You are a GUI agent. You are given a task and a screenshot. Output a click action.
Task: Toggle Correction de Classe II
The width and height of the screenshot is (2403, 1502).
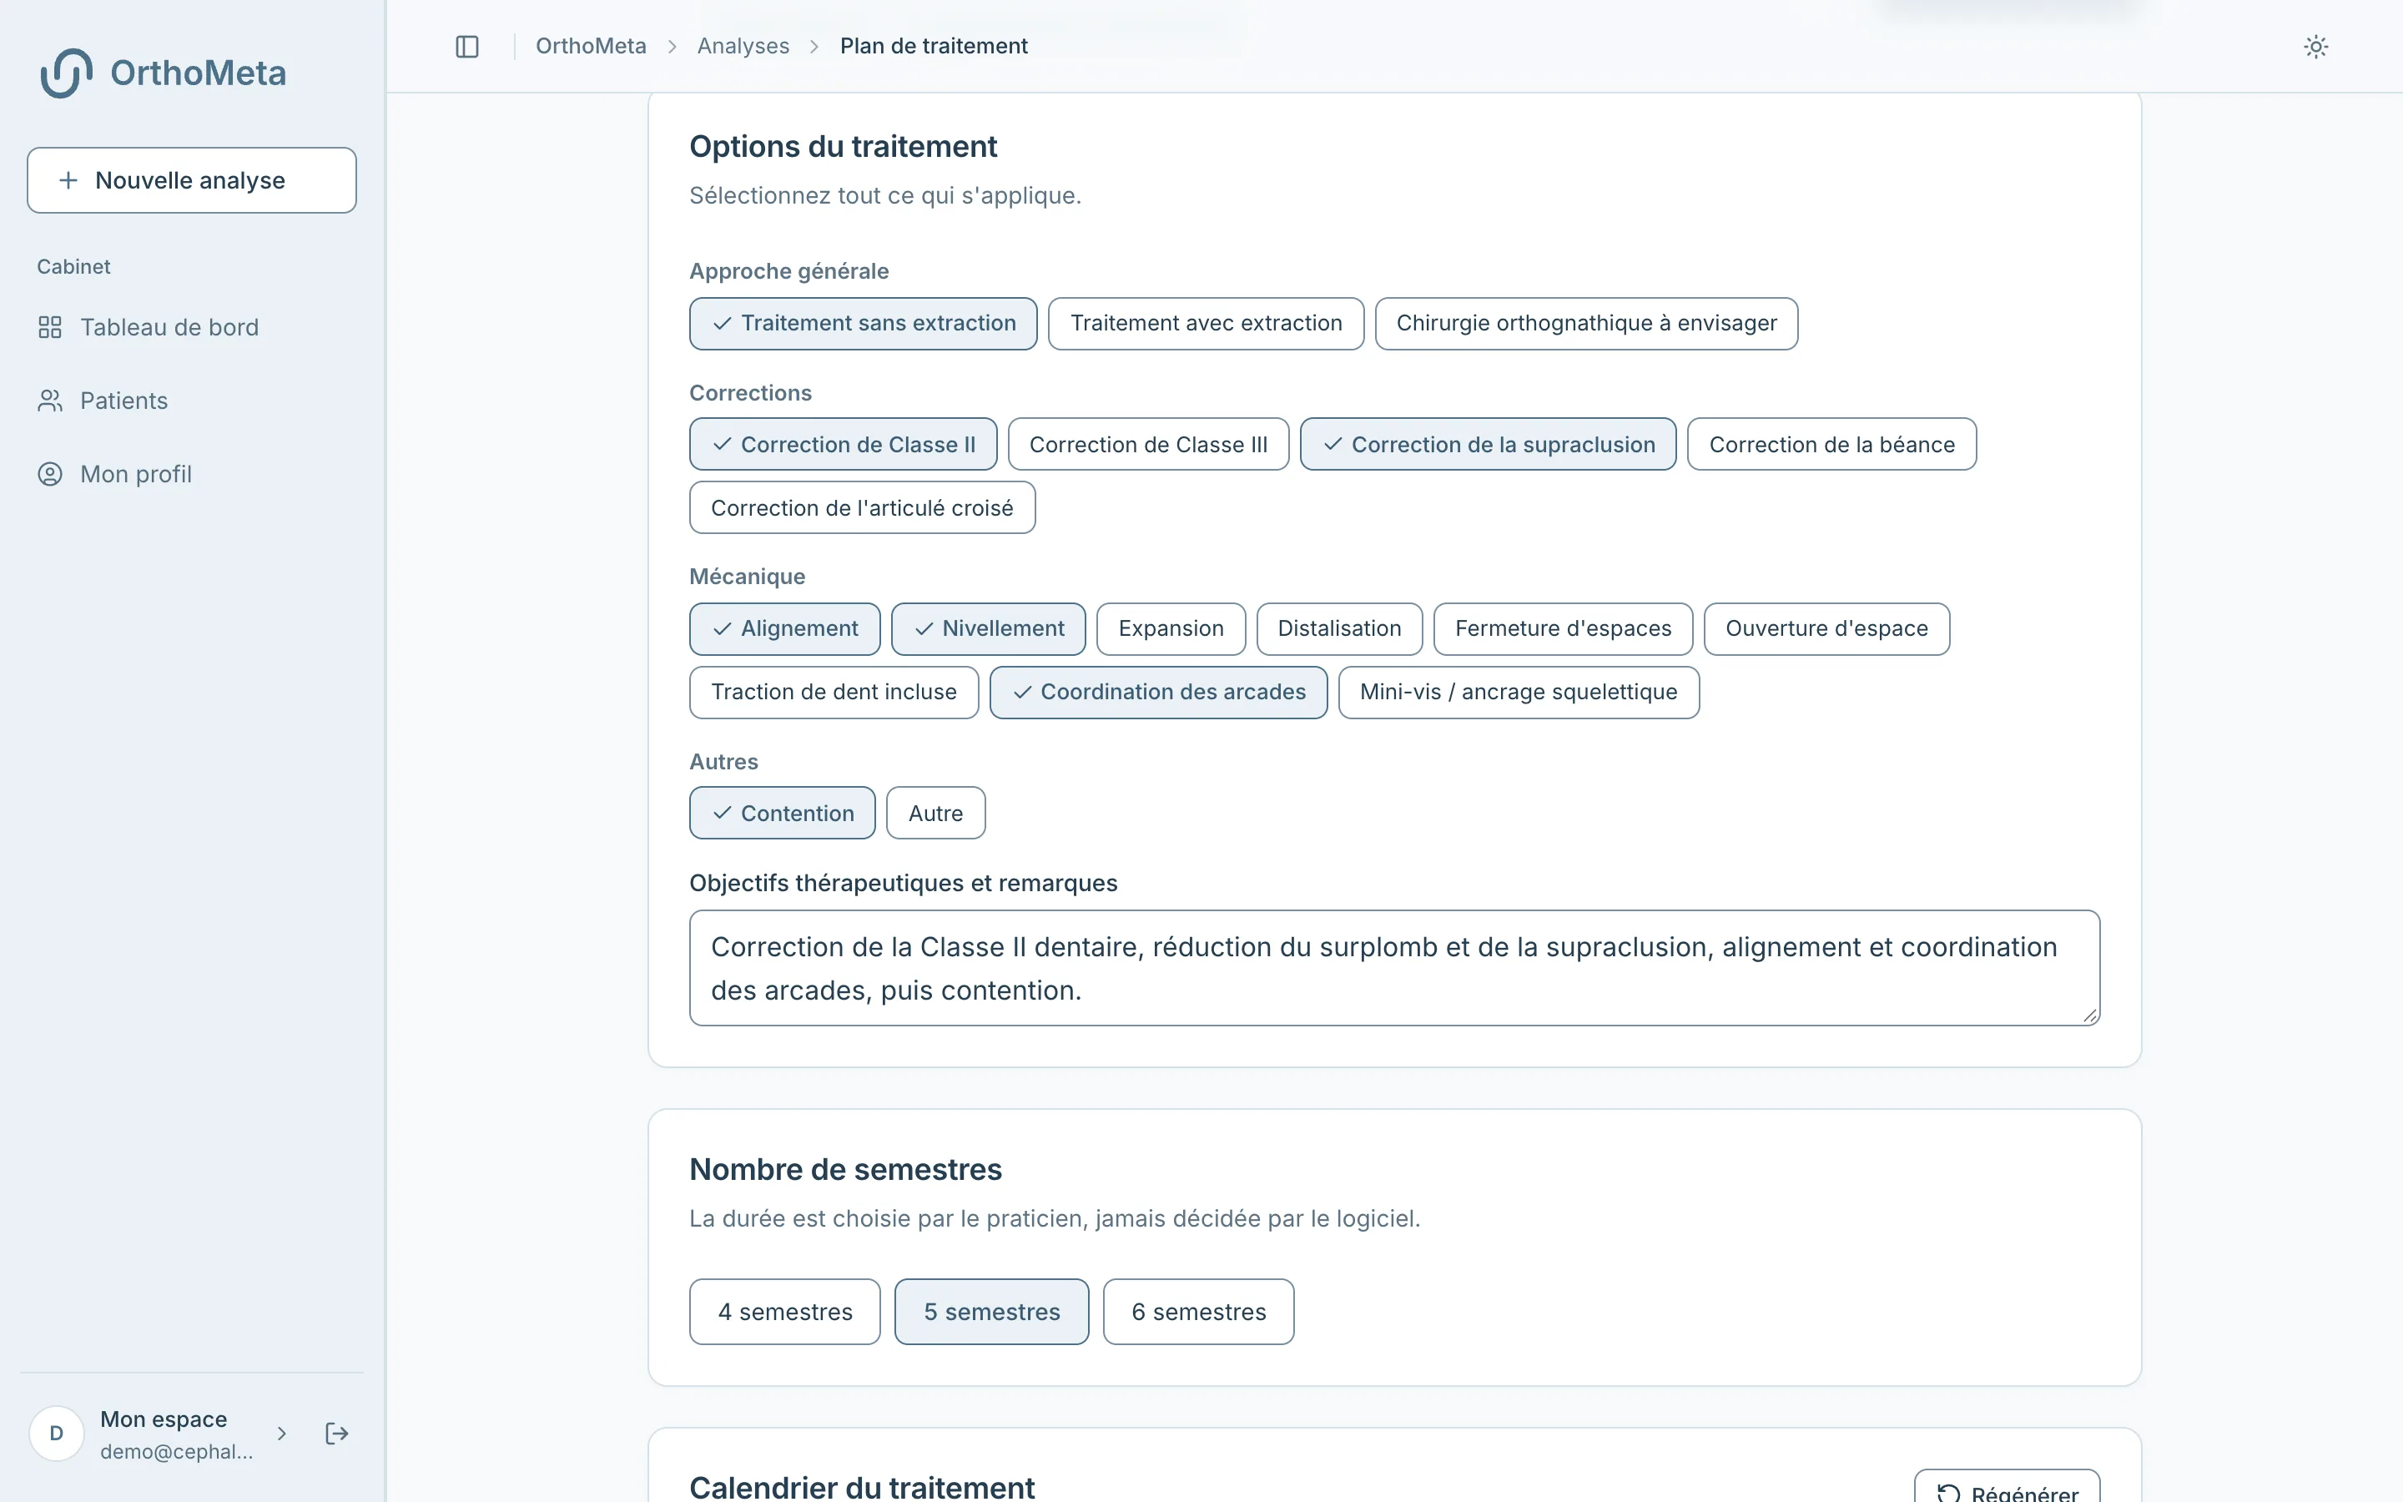843,444
